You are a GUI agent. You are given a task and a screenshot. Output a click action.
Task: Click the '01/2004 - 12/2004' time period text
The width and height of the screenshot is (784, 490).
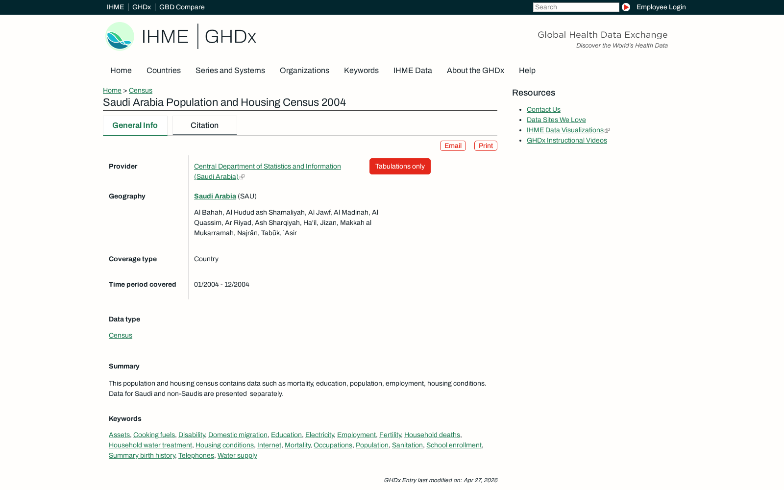click(x=221, y=284)
